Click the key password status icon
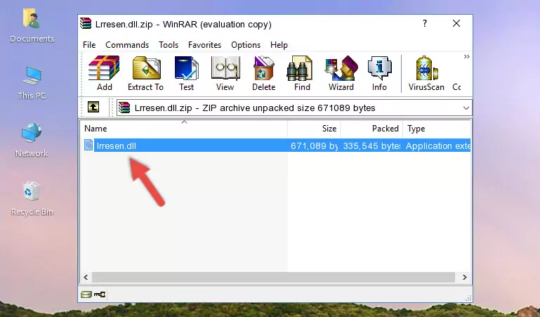Viewport: 540px width, 317px height. [x=100, y=295]
